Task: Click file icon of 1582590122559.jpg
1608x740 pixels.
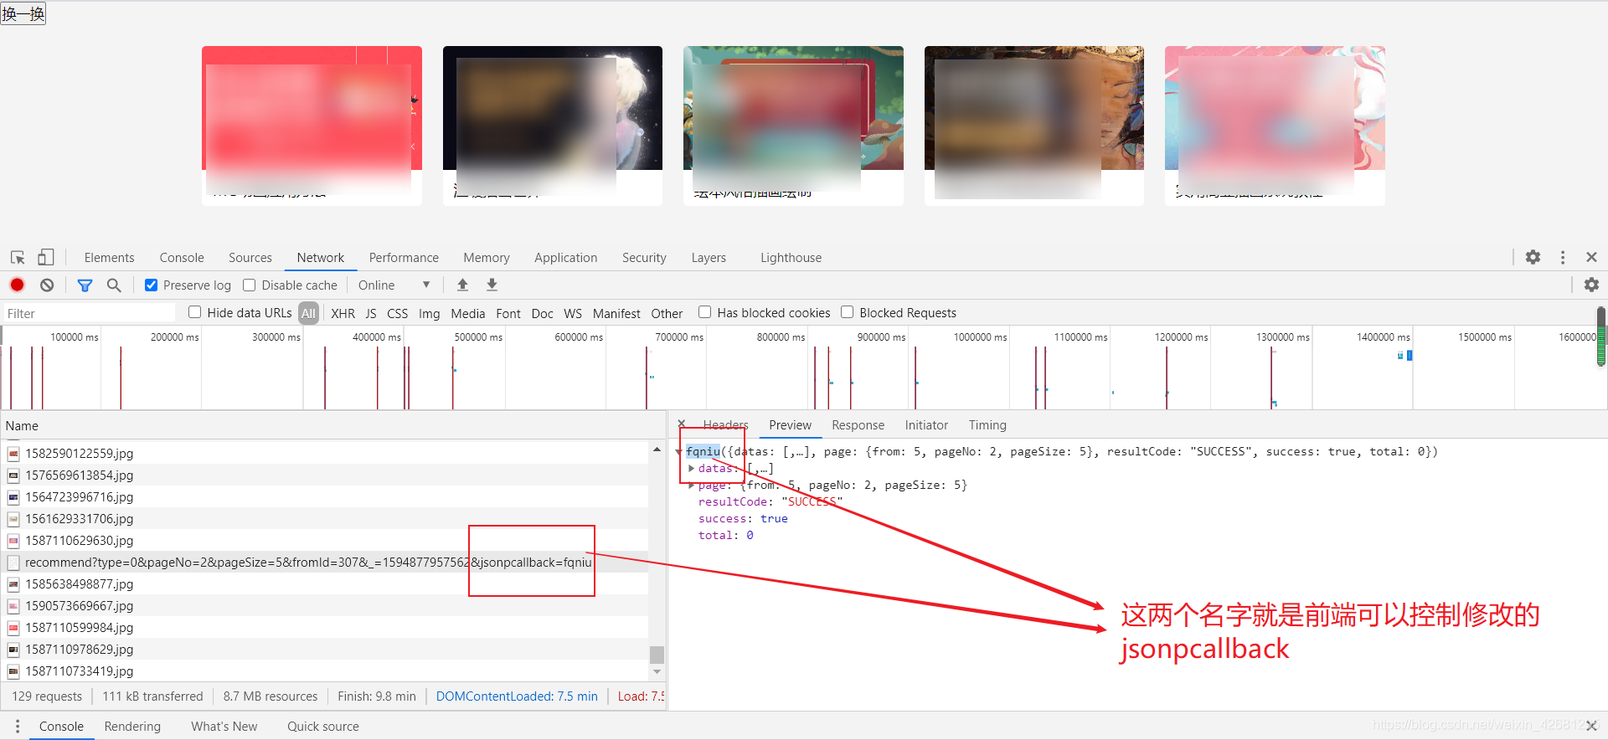Action: coord(13,454)
